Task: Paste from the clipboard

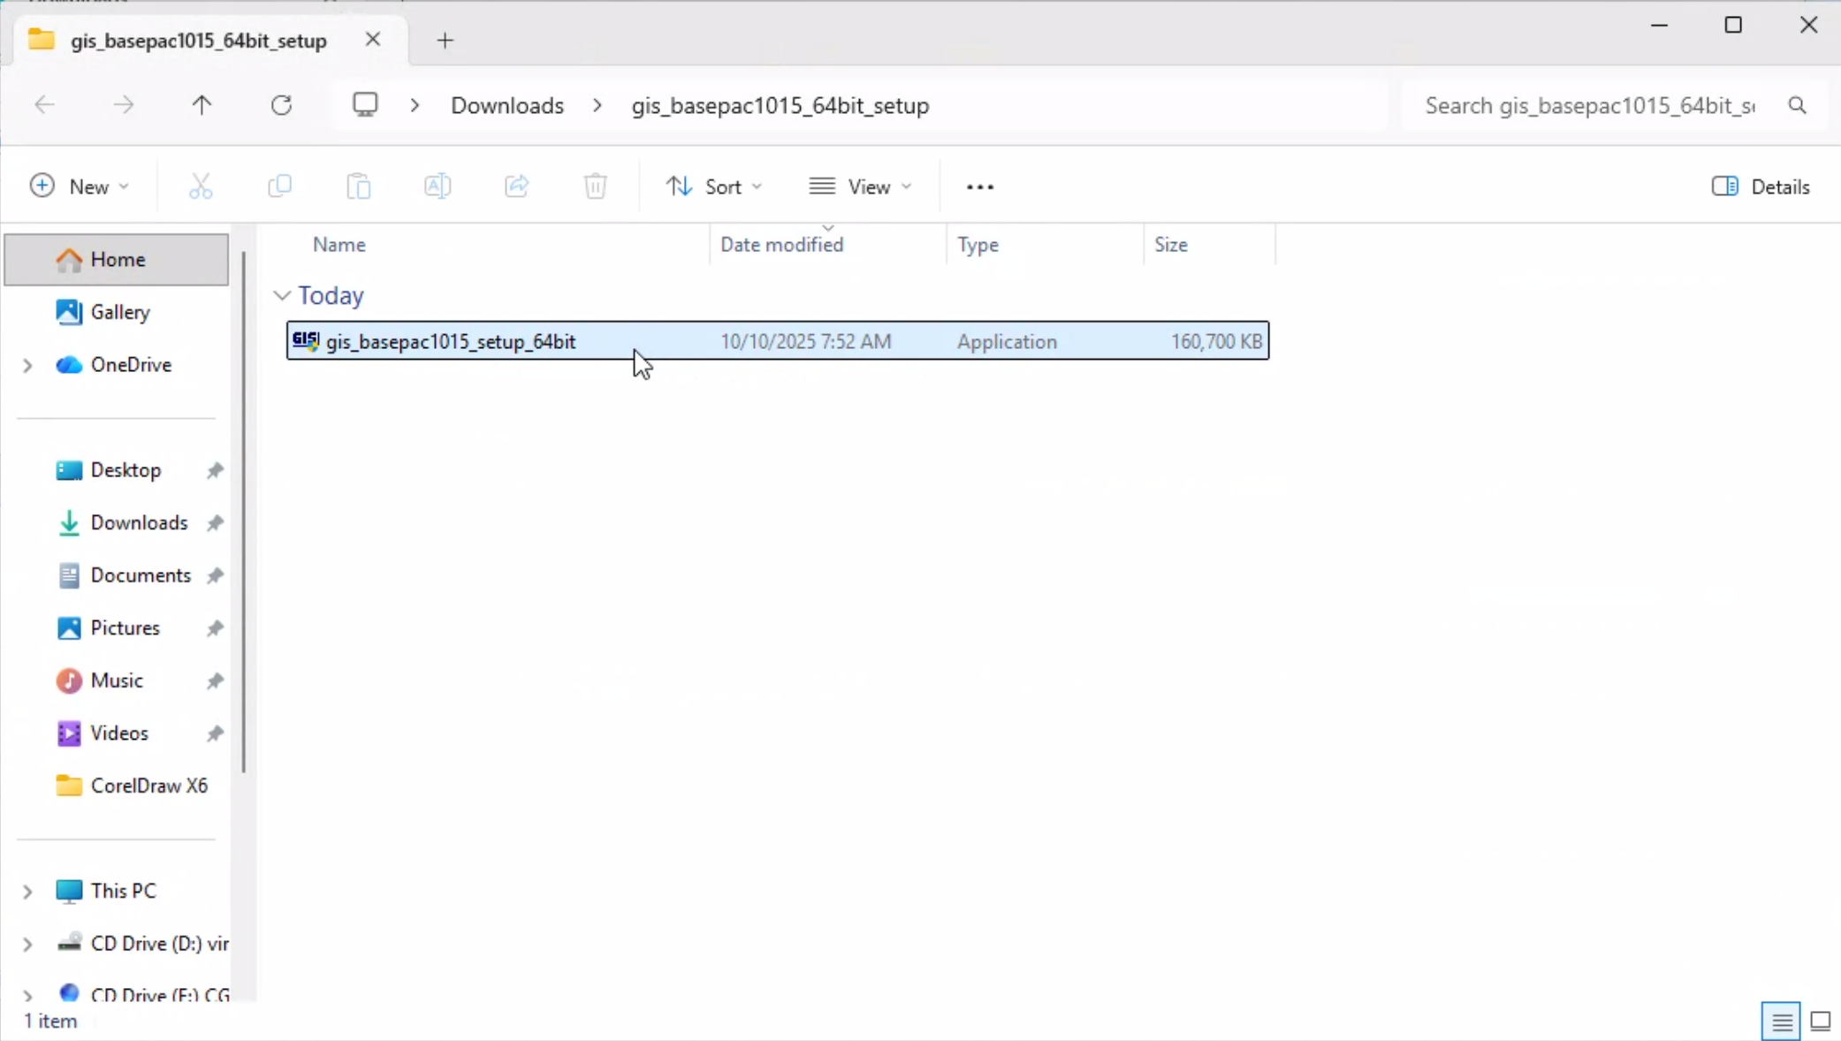Action: point(358,186)
